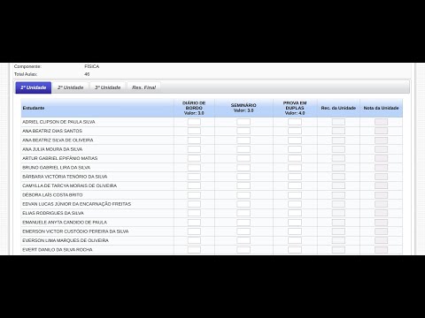Click Seminário field for Camylla de Tarcya Morais
The width and height of the screenshot is (425, 318).
click(243, 185)
